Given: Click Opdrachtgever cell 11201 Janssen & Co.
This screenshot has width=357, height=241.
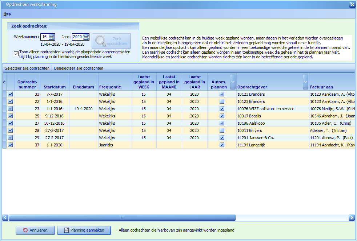Looking at the screenshot, I should pyautogui.click(x=273, y=138).
